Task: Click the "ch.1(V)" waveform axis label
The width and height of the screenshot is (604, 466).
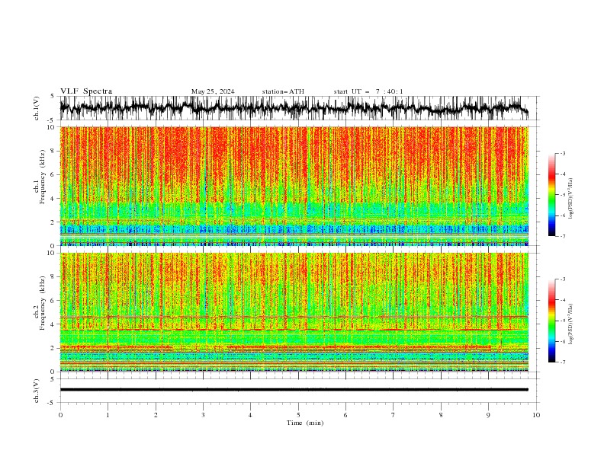Action: click(37, 108)
